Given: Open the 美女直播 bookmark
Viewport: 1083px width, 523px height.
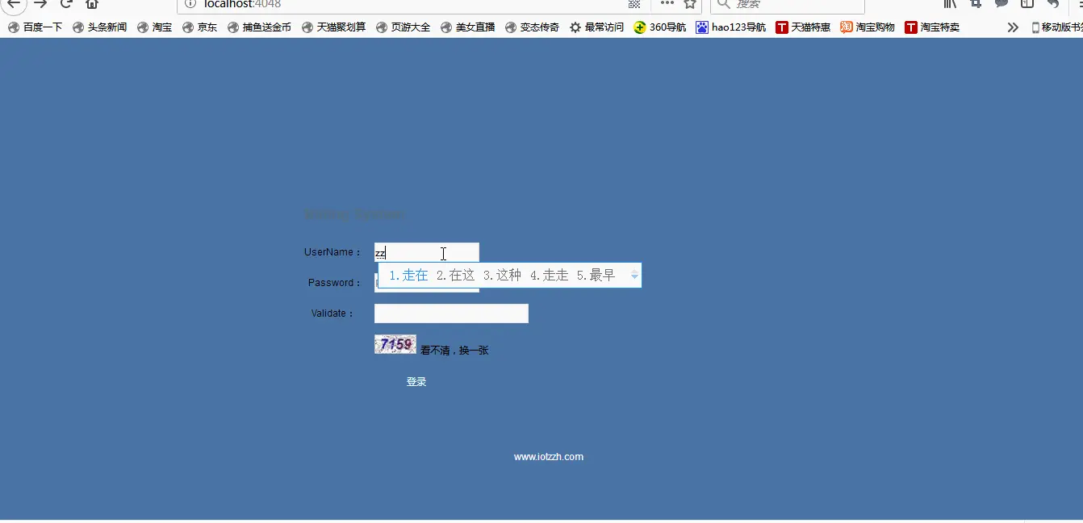Looking at the screenshot, I should [x=467, y=27].
